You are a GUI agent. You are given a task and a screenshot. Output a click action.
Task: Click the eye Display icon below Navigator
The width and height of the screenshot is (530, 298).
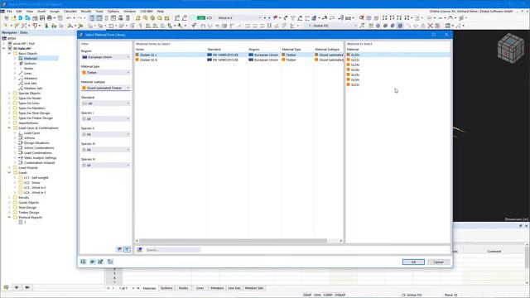(x=17, y=287)
